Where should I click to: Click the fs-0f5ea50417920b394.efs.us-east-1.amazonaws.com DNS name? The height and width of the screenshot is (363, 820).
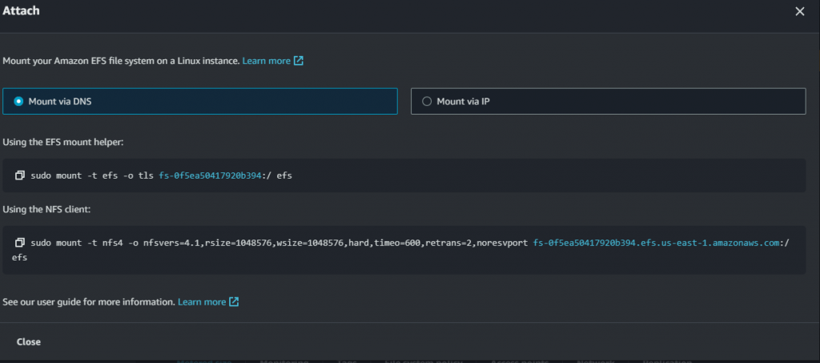pos(656,243)
